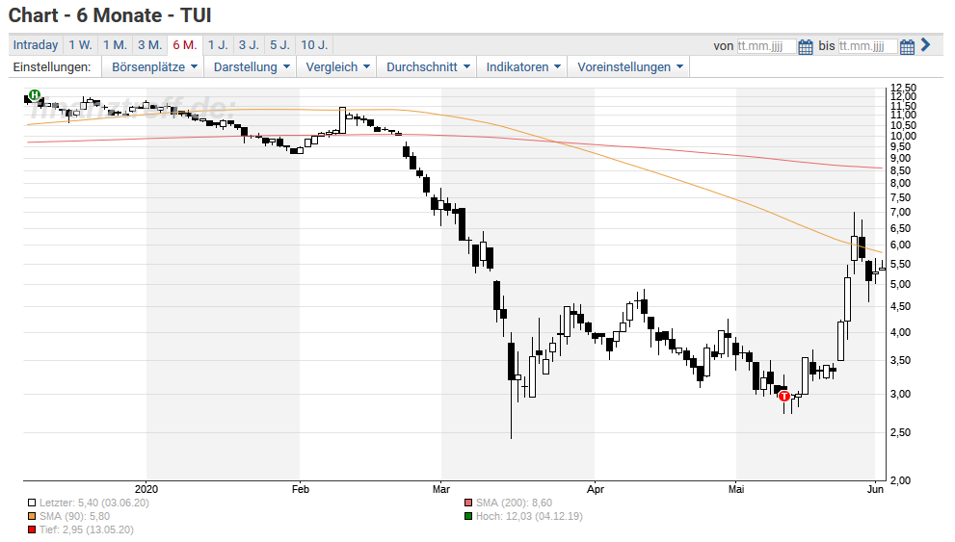Select the 1 M. timeframe tab
955x542 pixels.
coord(115,45)
